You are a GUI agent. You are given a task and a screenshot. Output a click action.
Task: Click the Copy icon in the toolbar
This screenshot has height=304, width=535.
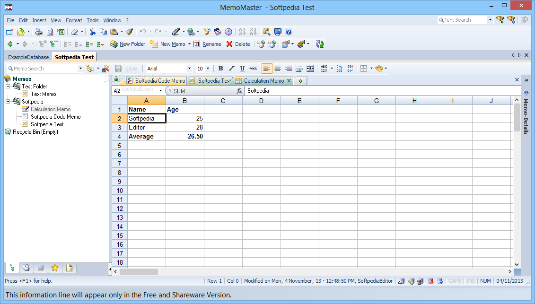pos(103,32)
